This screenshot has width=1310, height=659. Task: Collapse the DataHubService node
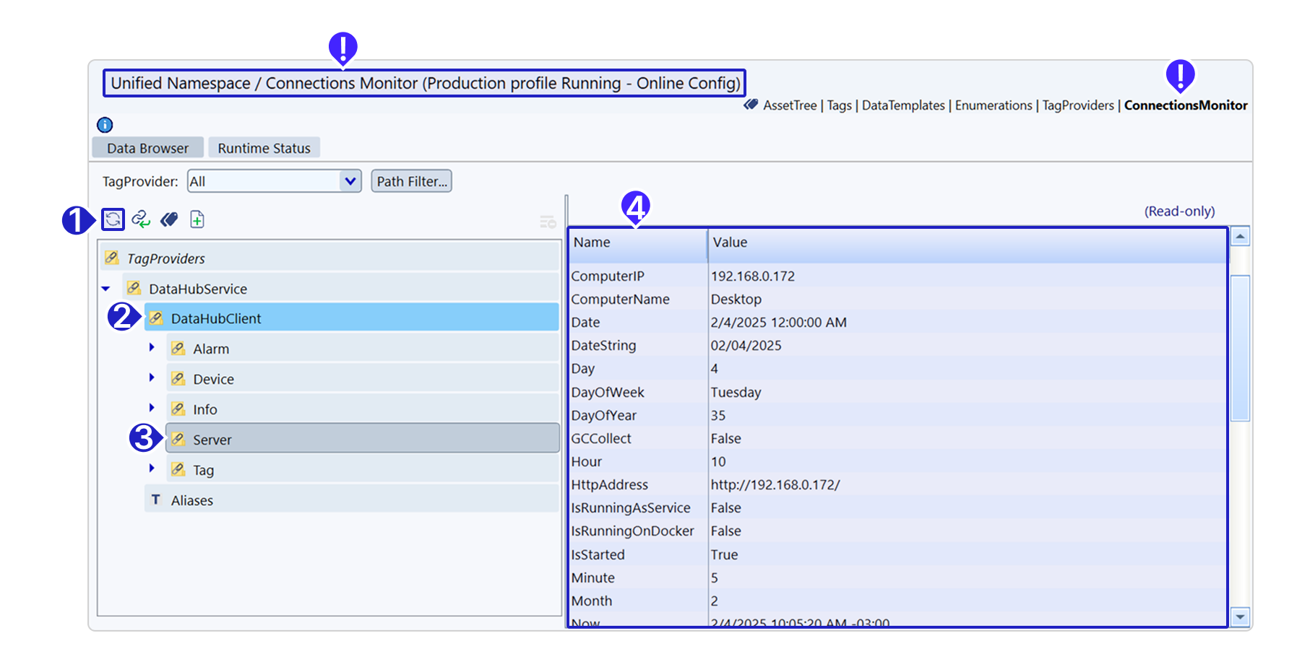click(106, 289)
